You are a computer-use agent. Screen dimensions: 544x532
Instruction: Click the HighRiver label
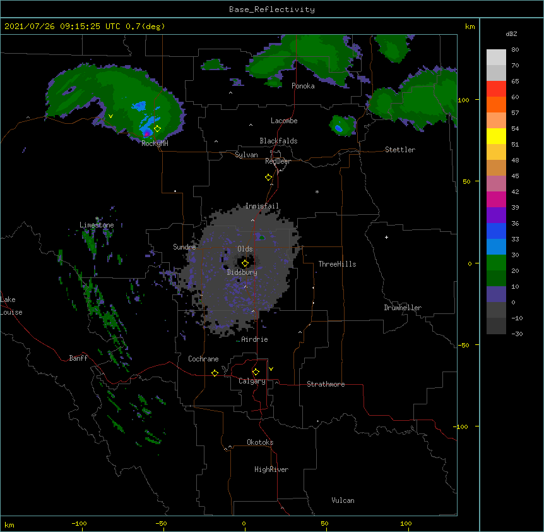coord(271,469)
